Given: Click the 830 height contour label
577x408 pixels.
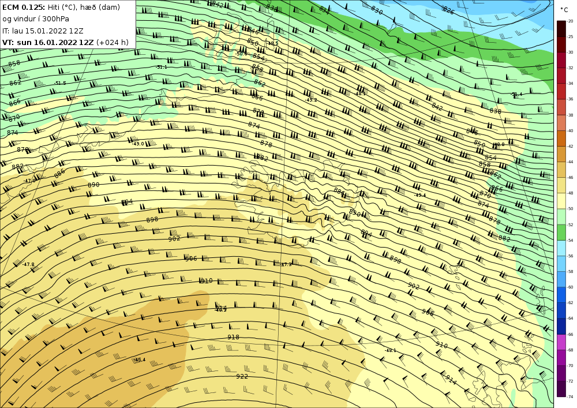Looking at the screenshot, I should click(377, 10).
